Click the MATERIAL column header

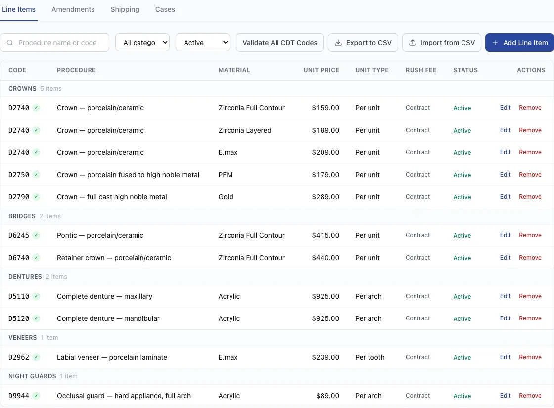click(x=234, y=70)
